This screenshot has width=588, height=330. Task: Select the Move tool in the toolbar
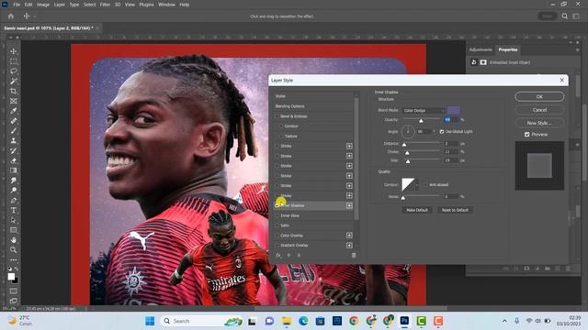(14, 51)
